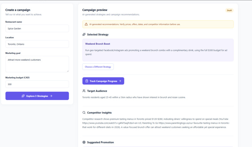Click the Draft status badge
Screen dimensions: 252x147
coord(229,10)
